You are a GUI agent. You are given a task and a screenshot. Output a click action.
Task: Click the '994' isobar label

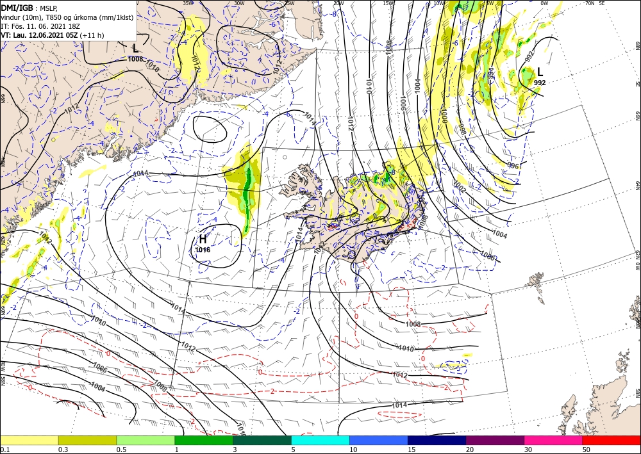pos(490,74)
